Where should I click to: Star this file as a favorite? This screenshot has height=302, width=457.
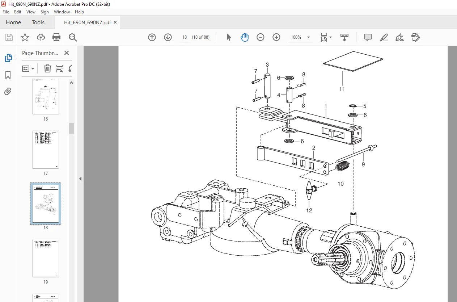pyautogui.click(x=25, y=37)
